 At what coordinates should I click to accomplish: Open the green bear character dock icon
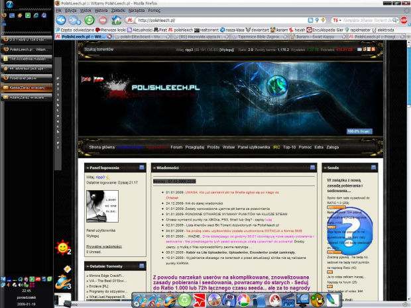coord(318,300)
